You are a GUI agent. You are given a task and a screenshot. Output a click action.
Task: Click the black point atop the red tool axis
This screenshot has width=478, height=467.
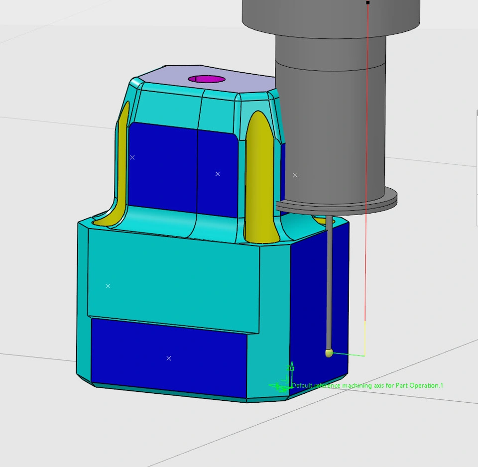point(368,2)
